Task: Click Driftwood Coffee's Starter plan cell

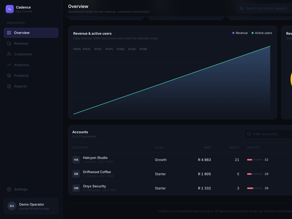Action: 160,174
